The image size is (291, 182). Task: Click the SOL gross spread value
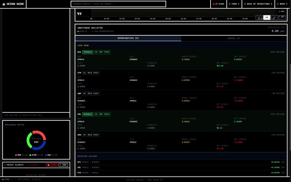click(x=186, y=122)
